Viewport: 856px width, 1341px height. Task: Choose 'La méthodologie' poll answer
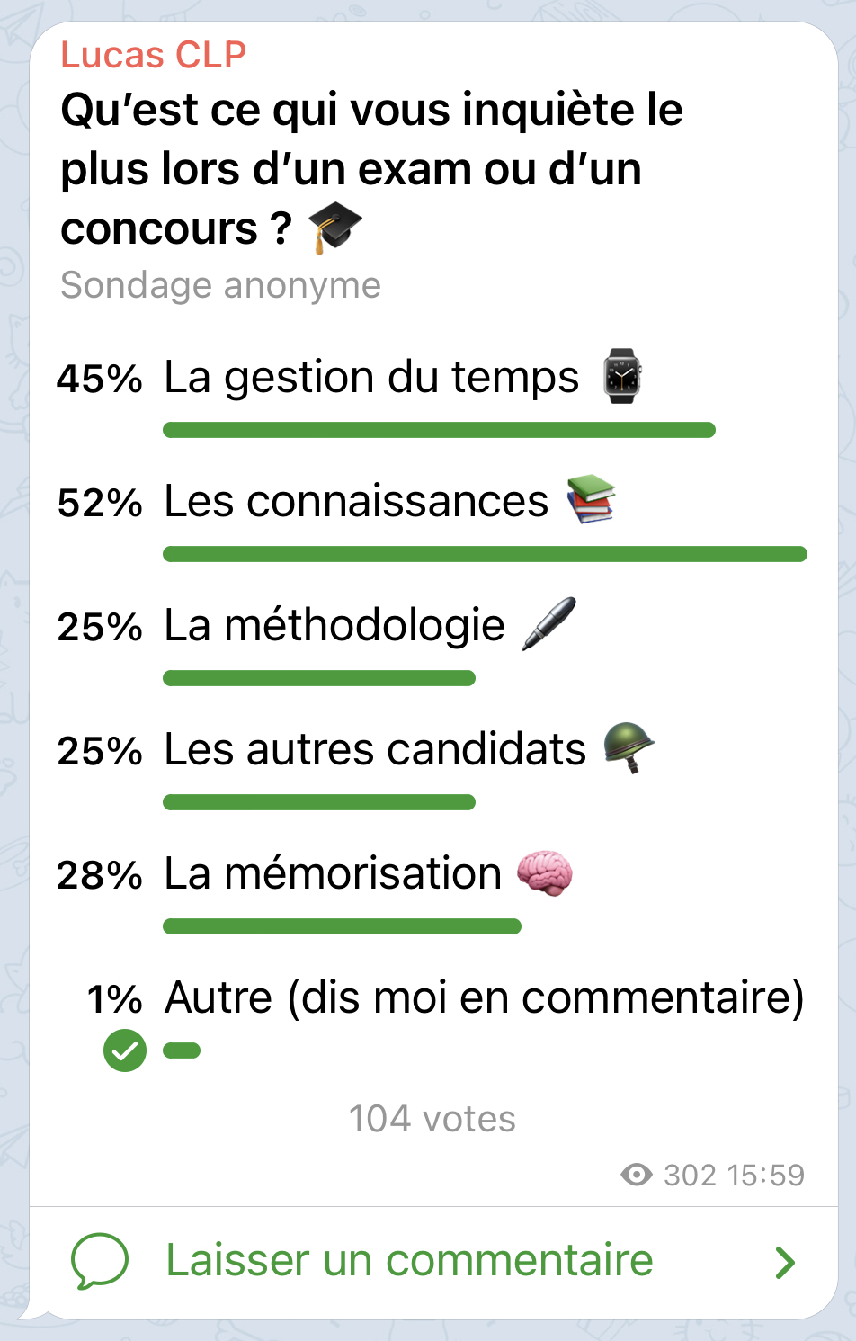(x=334, y=626)
